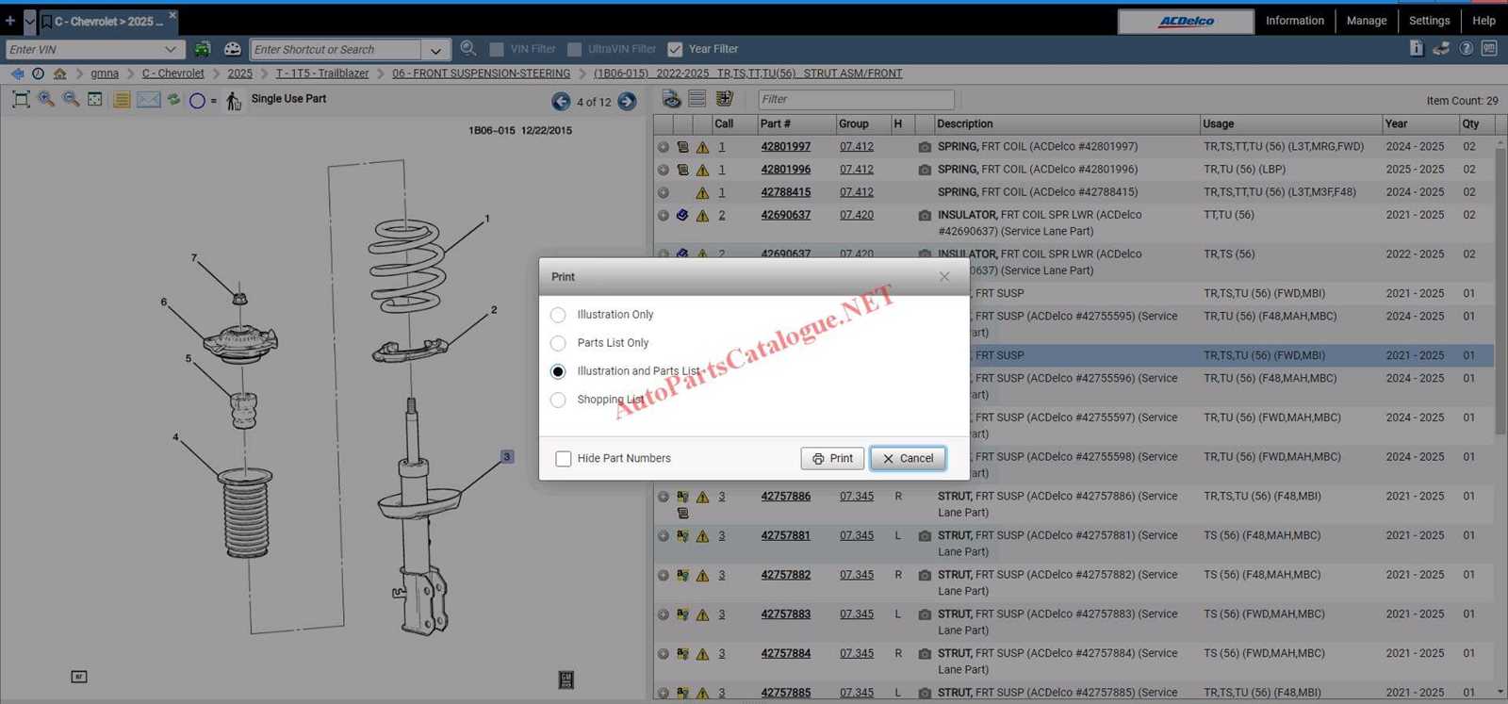Open camera image for part 42801996
1508x704 pixels.
click(x=925, y=170)
